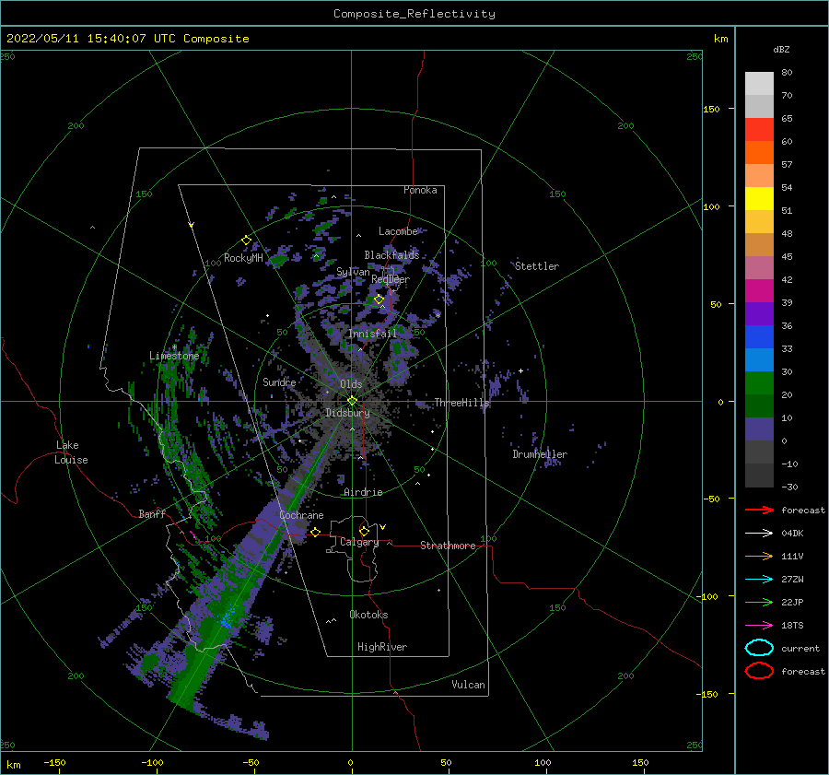Click the cyan current ellipse icon
The height and width of the screenshot is (775, 829).
[759, 648]
